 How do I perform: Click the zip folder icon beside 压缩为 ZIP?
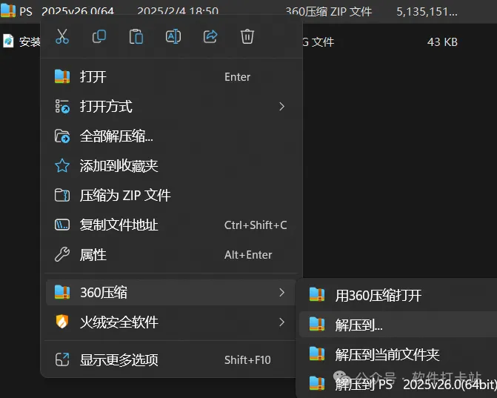[62, 195]
